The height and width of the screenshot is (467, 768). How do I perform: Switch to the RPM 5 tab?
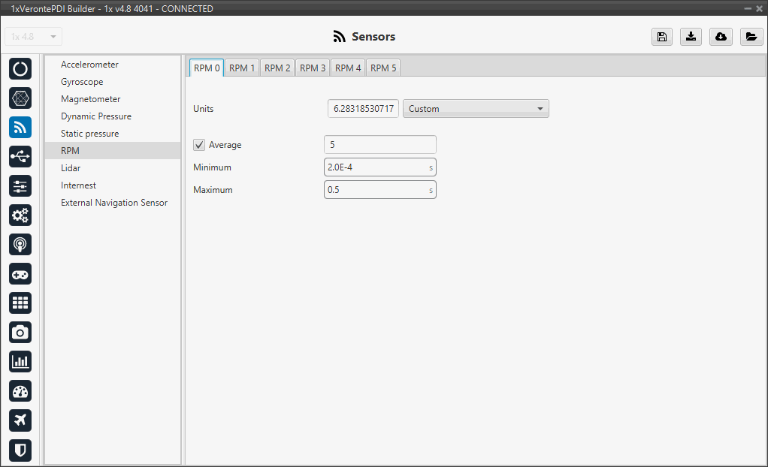pos(383,68)
